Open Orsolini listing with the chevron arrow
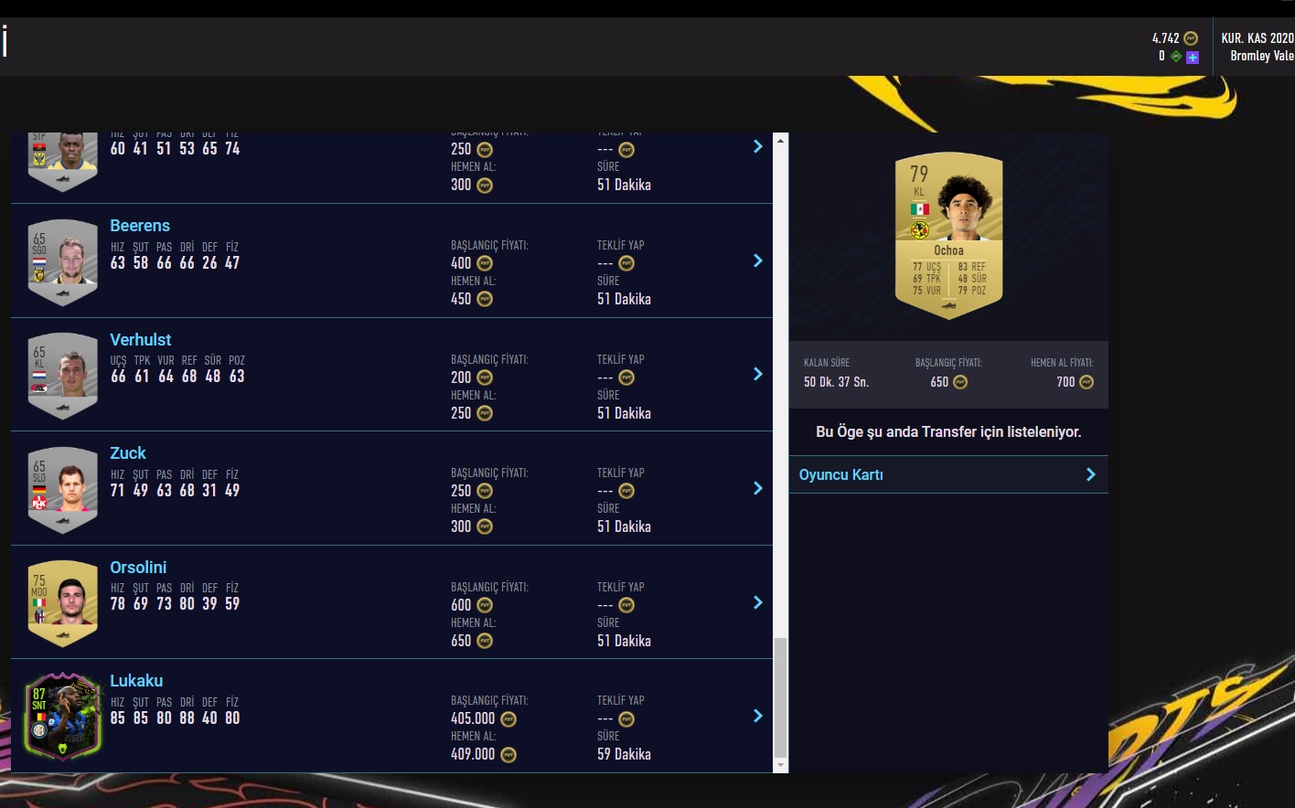The image size is (1295, 808). 757,602
